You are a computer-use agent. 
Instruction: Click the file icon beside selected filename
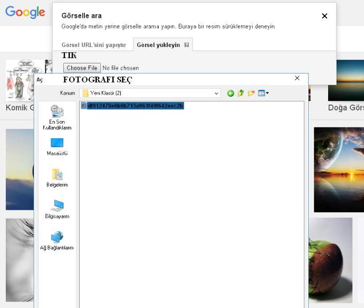coord(83,106)
